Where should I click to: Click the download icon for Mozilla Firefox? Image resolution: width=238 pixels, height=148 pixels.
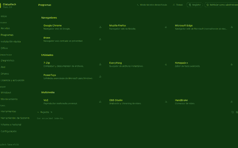tap(166, 27)
